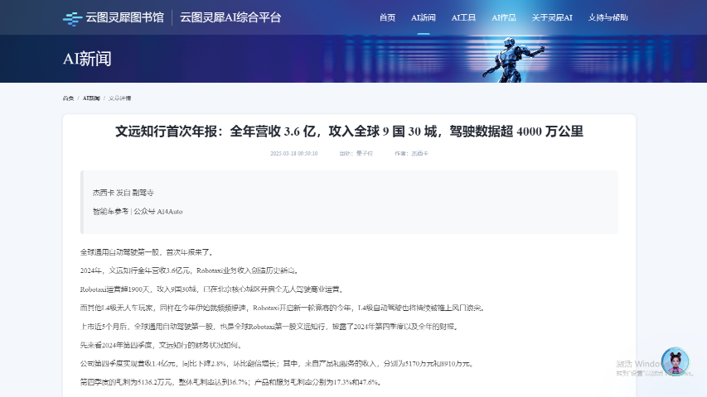The image size is (707, 397).
Task: Click the paragraph starting with 先来看2024年第四季度
Action: pyautogui.click(x=162, y=345)
